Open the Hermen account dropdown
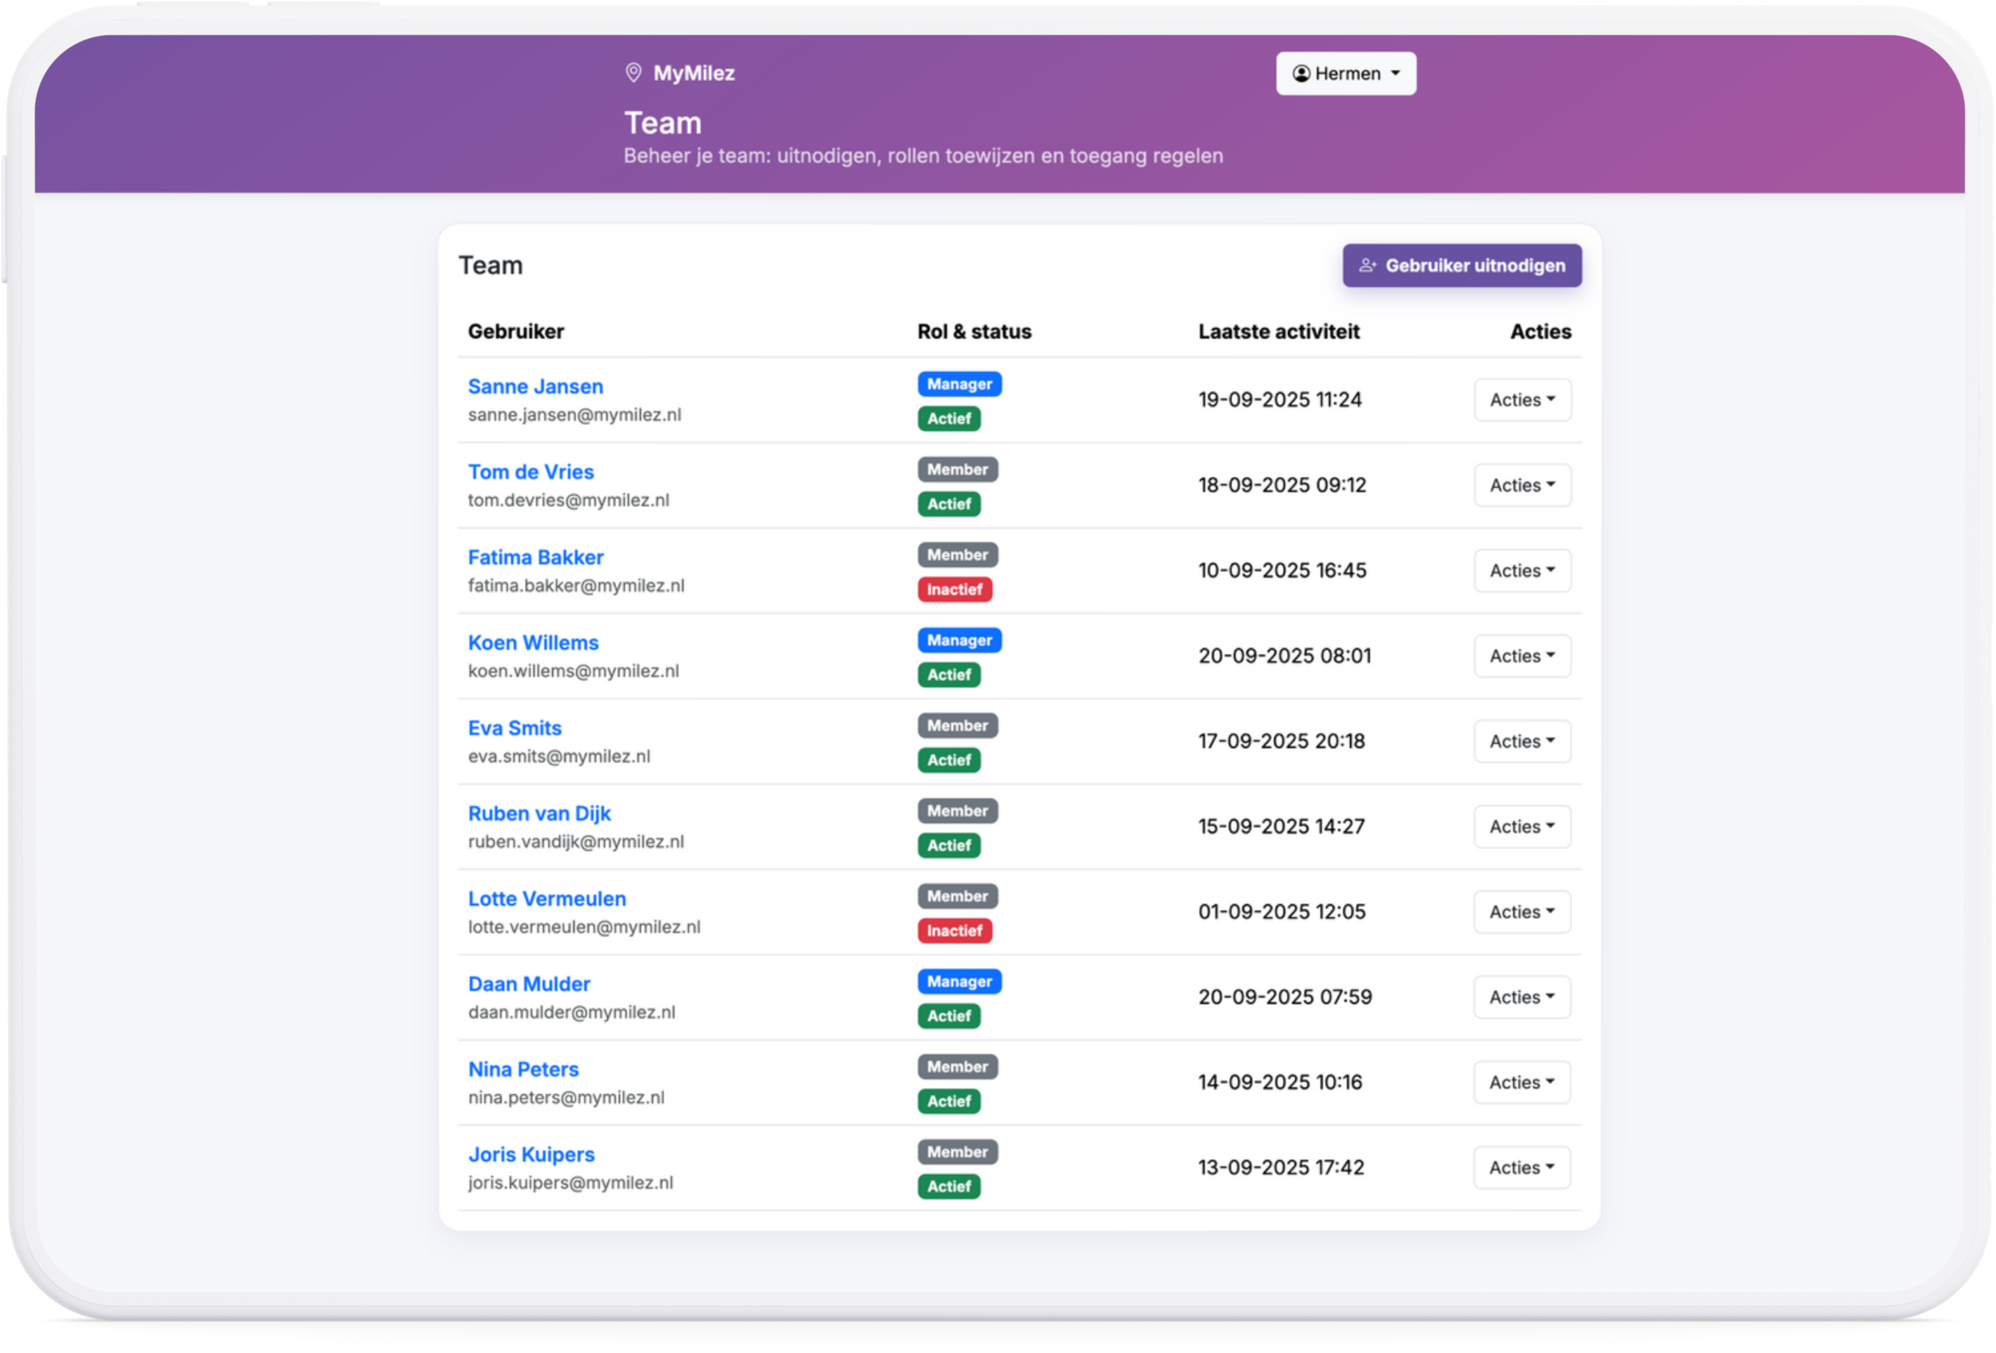 tap(1346, 74)
